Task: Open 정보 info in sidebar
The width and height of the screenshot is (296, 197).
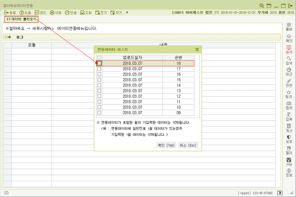Action: 289,173
